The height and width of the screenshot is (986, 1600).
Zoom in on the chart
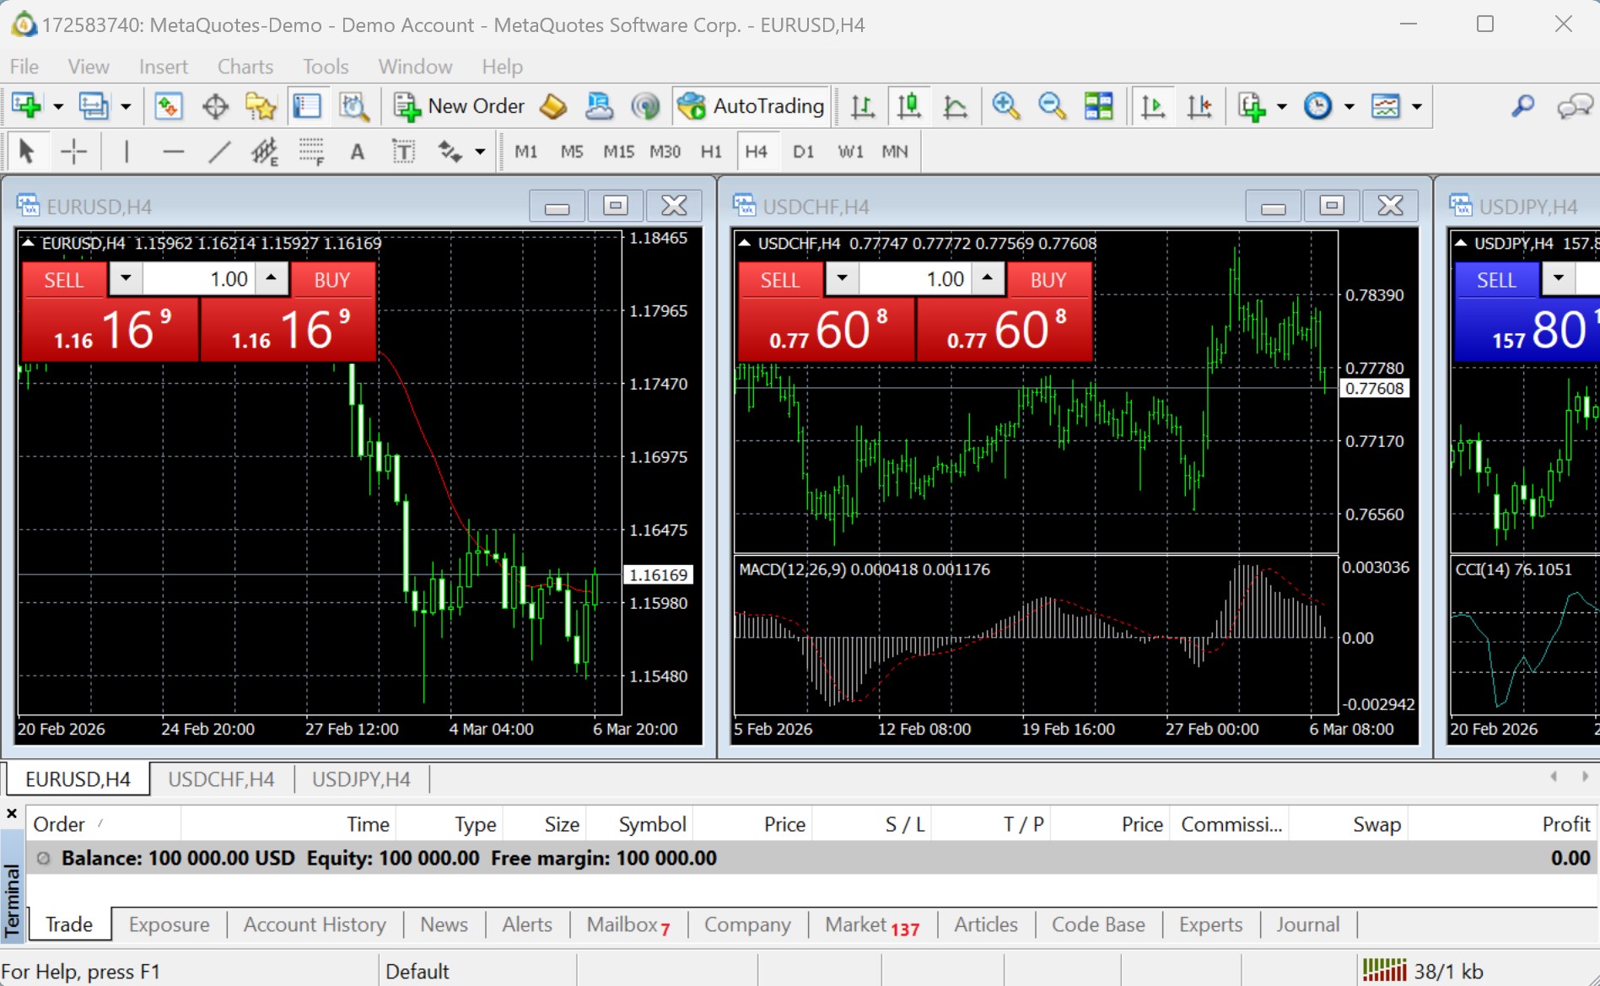tap(1005, 106)
